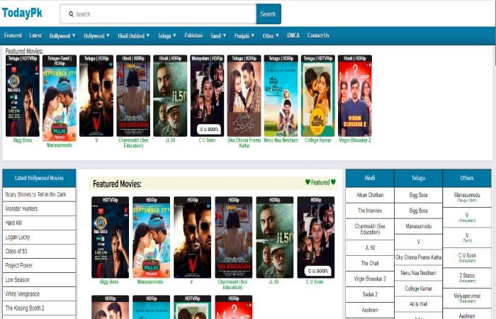
Task: Focus the search input field
Action: pyautogui.click(x=158, y=14)
